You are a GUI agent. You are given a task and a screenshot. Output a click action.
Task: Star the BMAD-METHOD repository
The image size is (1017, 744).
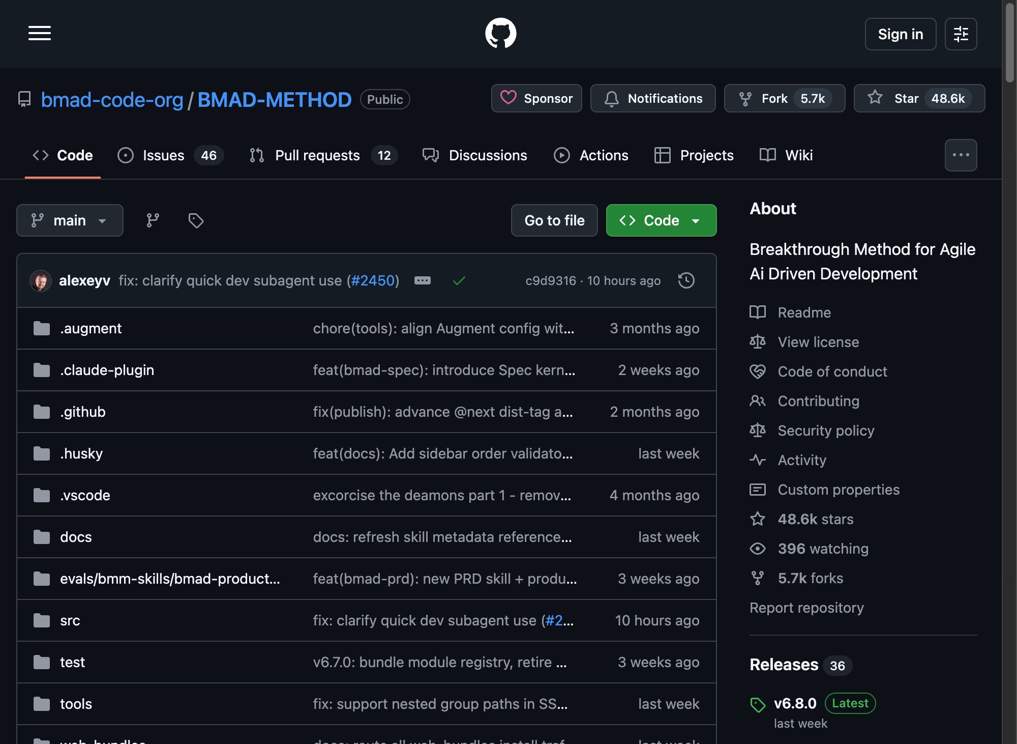(x=919, y=98)
